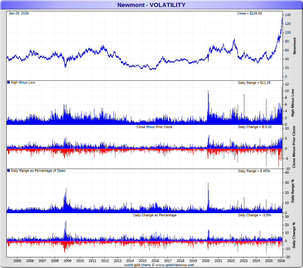Click vertical 'Close Minus Prior Close' axis title

[294, 147]
